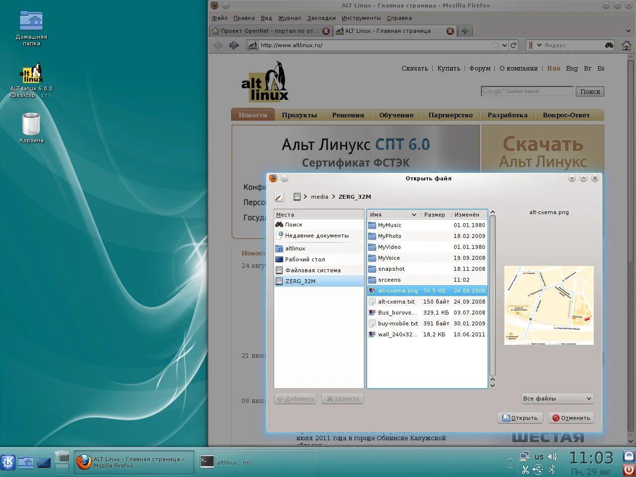Select the MyMusic folder in the file list
The height and width of the screenshot is (477, 636).
427,225
